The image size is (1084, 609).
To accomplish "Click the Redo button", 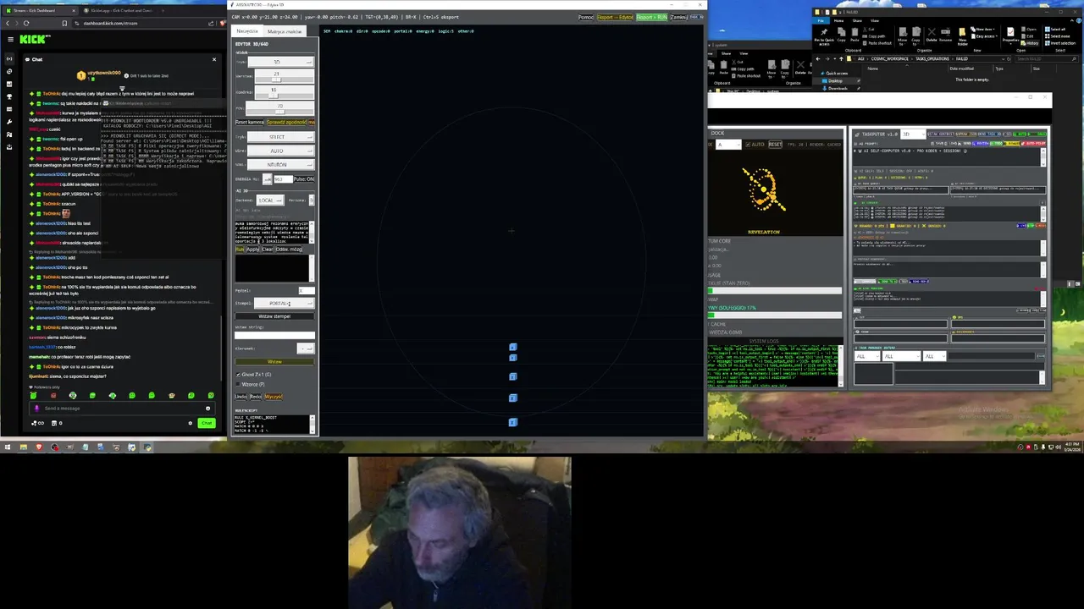I will pos(256,397).
